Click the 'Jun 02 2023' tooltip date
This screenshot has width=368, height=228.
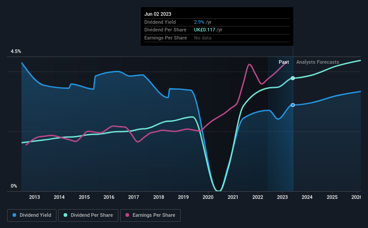tap(158, 14)
